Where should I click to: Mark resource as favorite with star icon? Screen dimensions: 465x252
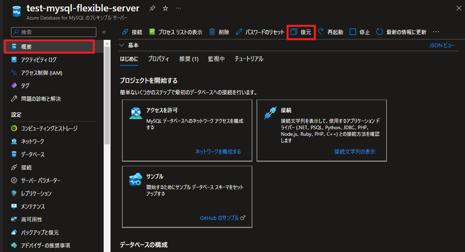coord(165,8)
